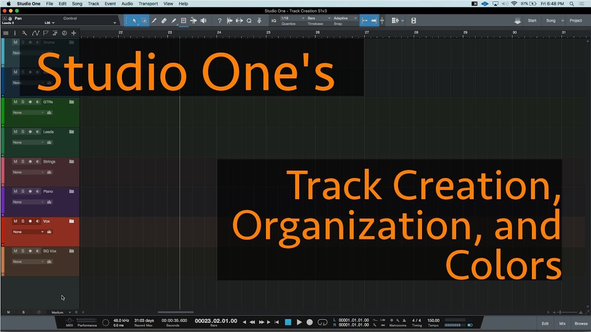Open the 1/16 Quantize dropdown
Viewport: 591px width, 332px height.
(x=293, y=18)
